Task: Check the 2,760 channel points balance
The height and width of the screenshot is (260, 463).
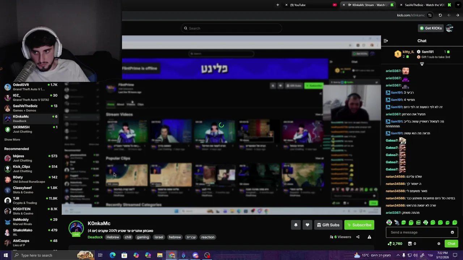Action: tap(395, 244)
